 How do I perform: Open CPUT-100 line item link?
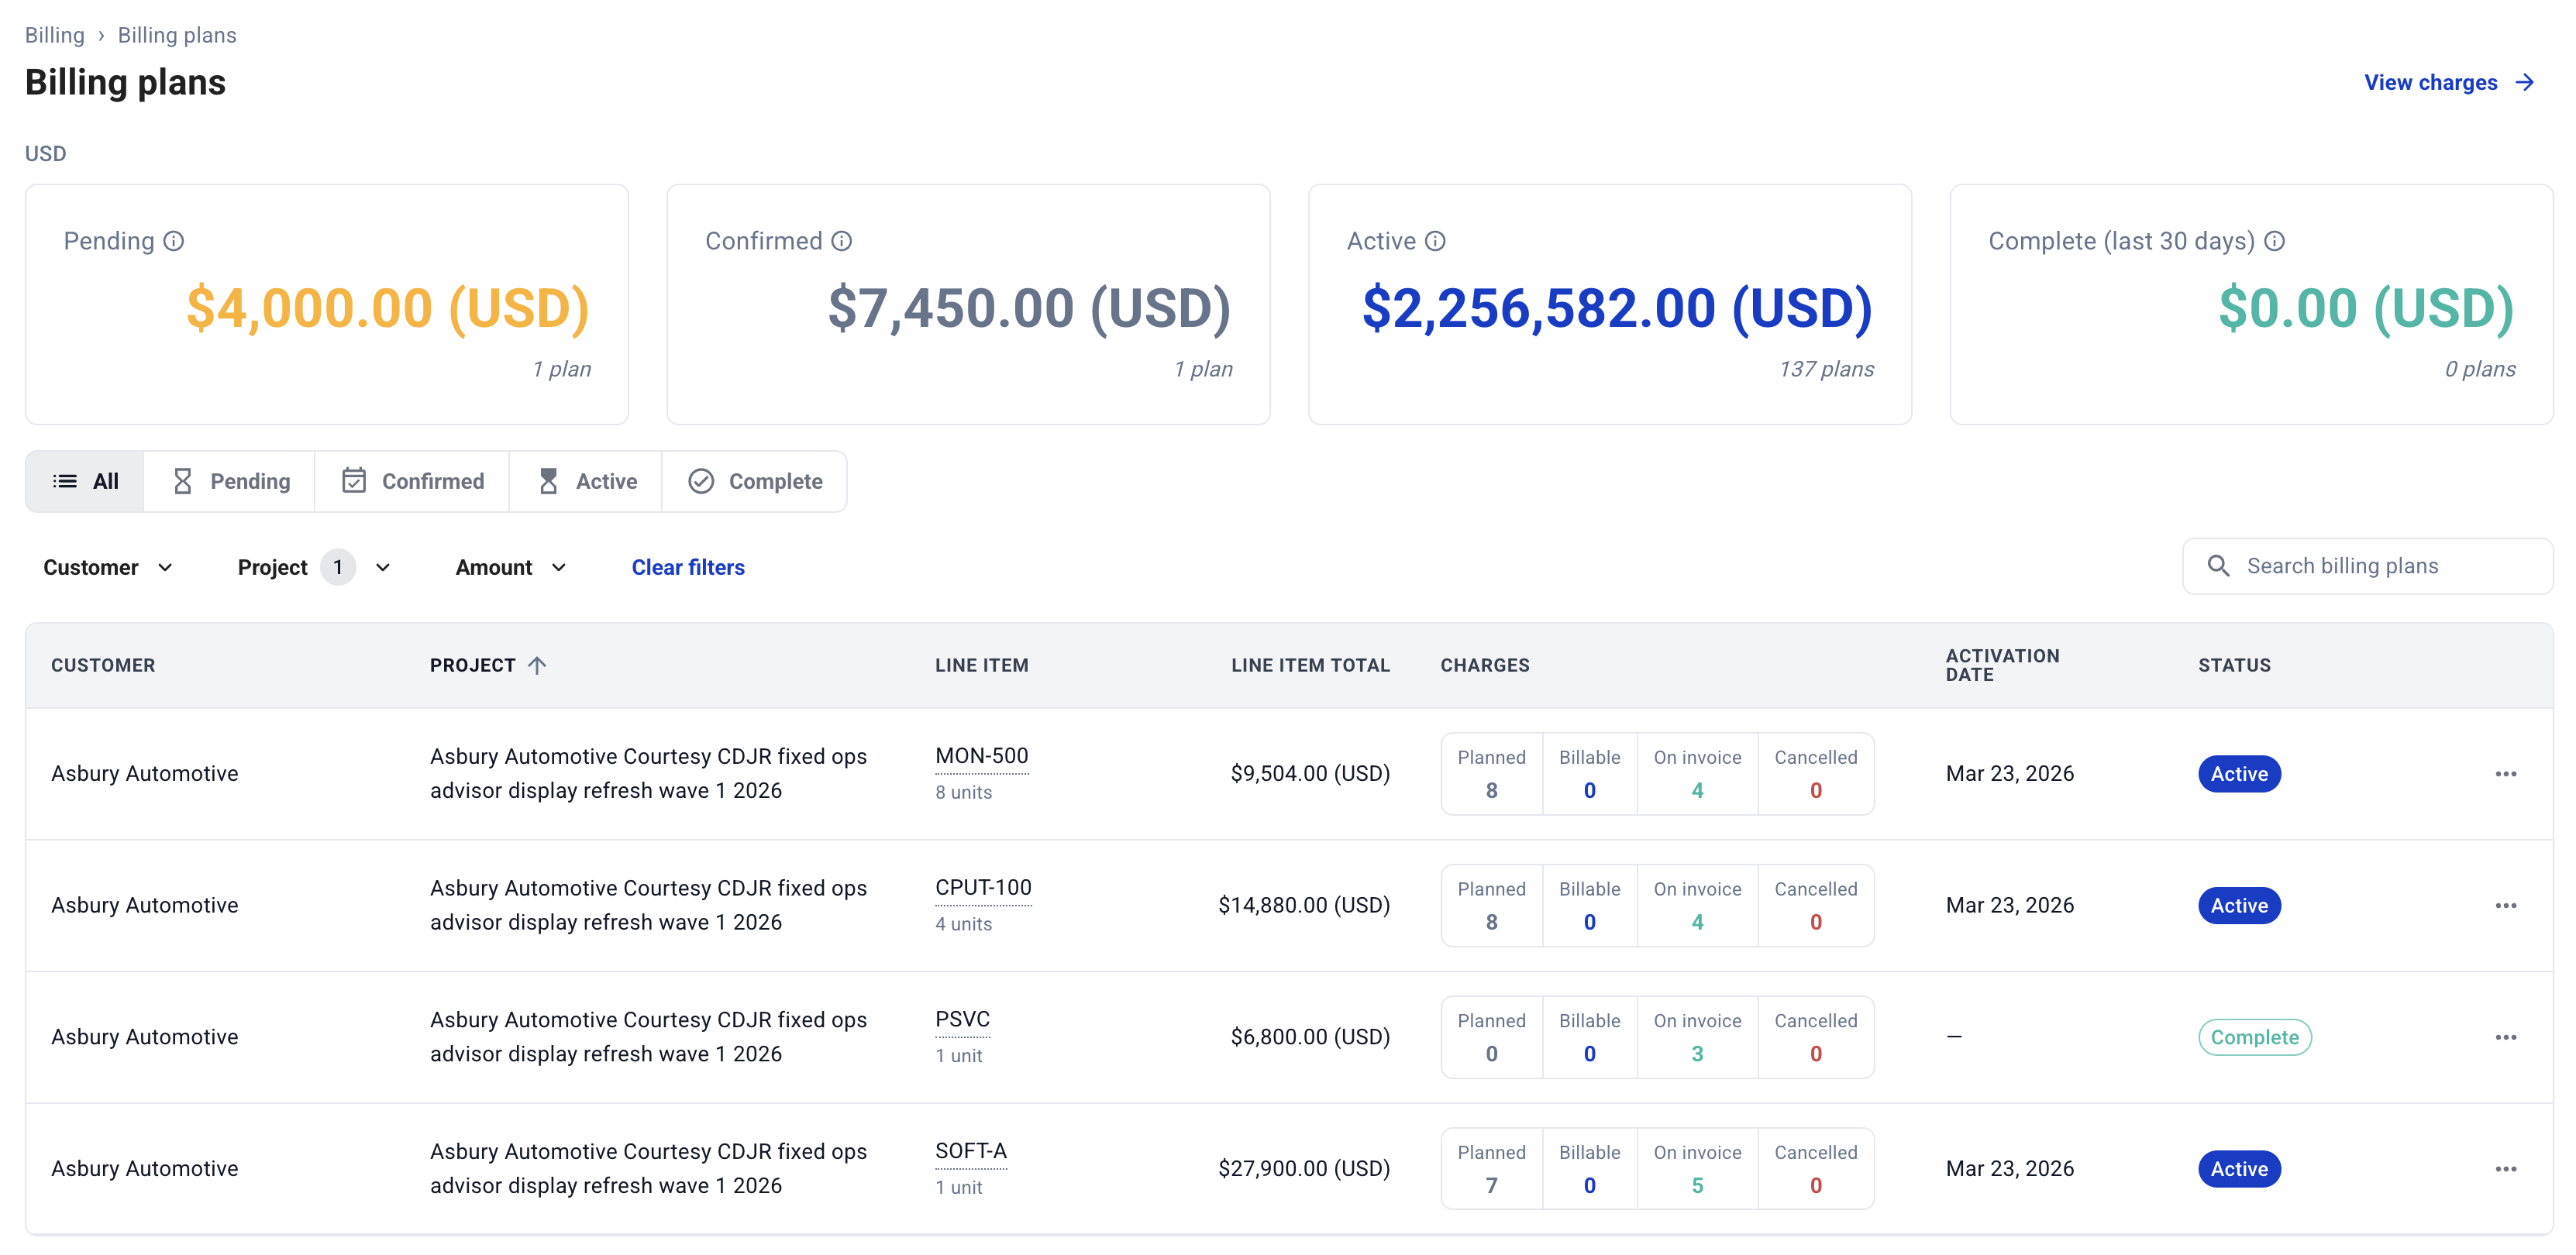(983, 889)
